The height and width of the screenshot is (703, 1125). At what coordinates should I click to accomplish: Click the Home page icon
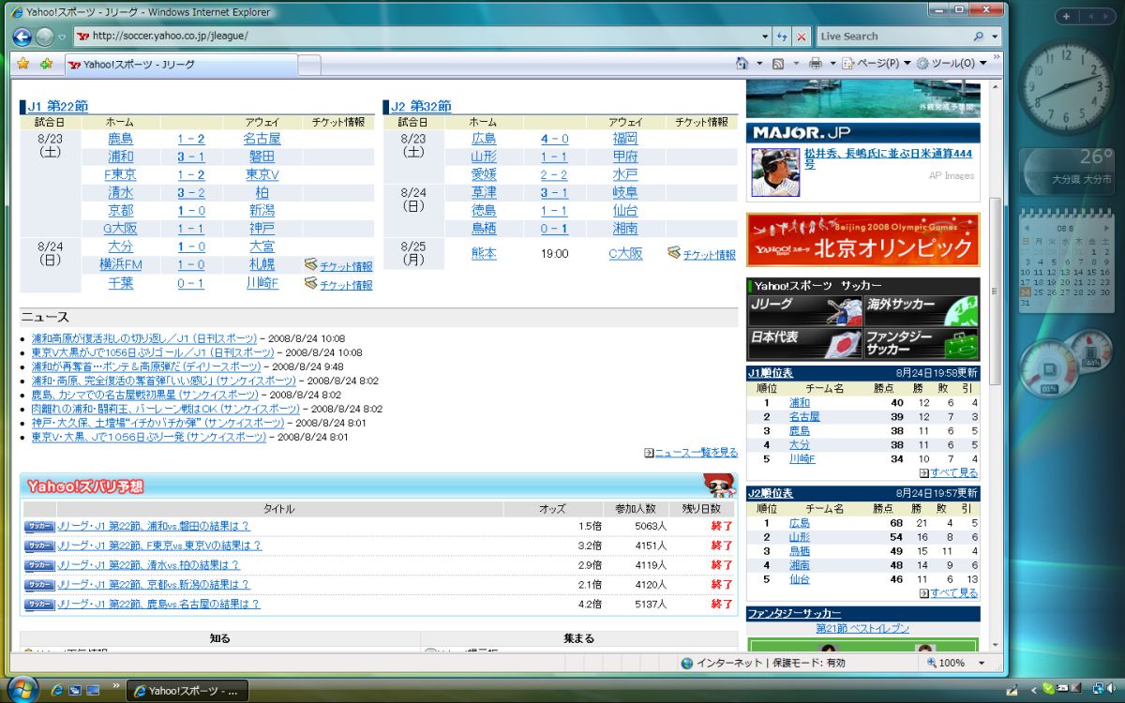(x=742, y=64)
